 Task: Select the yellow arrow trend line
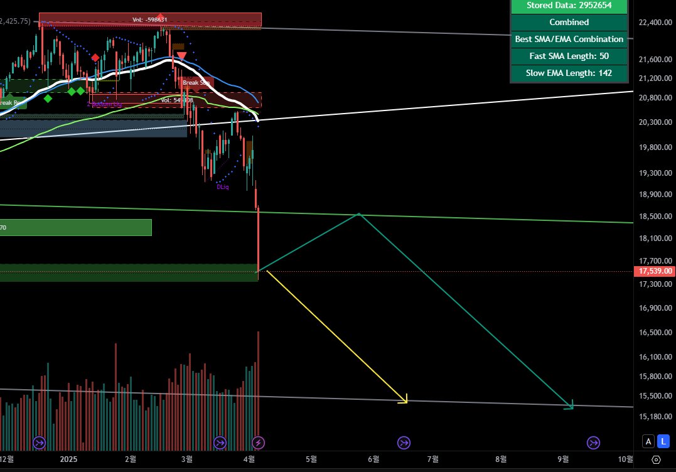point(336,336)
